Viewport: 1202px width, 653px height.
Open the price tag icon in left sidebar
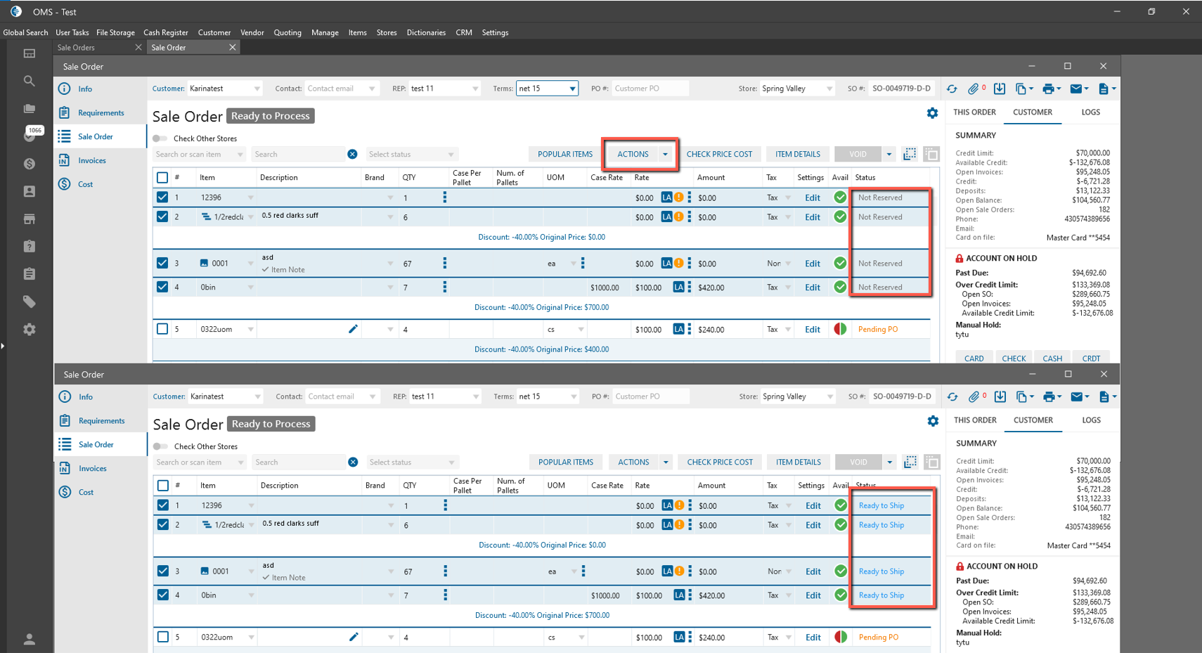(x=29, y=302)
